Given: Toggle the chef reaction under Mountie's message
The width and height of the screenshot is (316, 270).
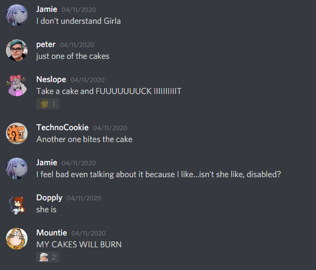Looking at the screenshot, I should coord(48,257).
